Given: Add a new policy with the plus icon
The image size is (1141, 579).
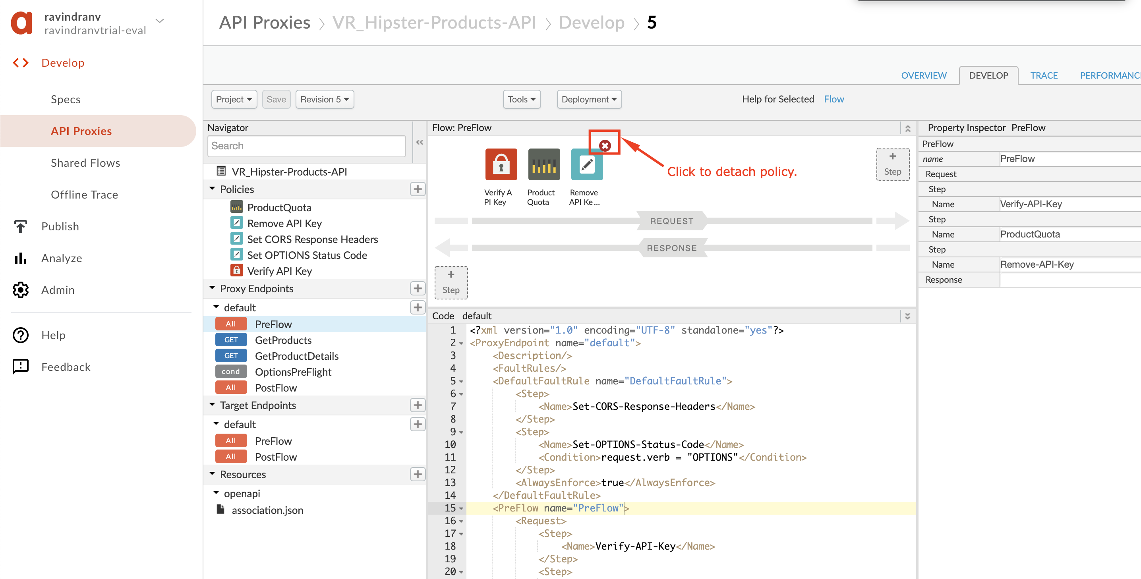Looking at the screenshot, I should (417, 189).
